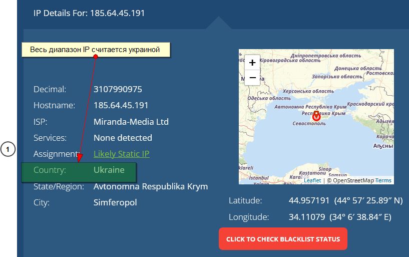Viewport: 409px width, 257px height.
Task: Click to check blacklist status button
Action: point(283,239)
